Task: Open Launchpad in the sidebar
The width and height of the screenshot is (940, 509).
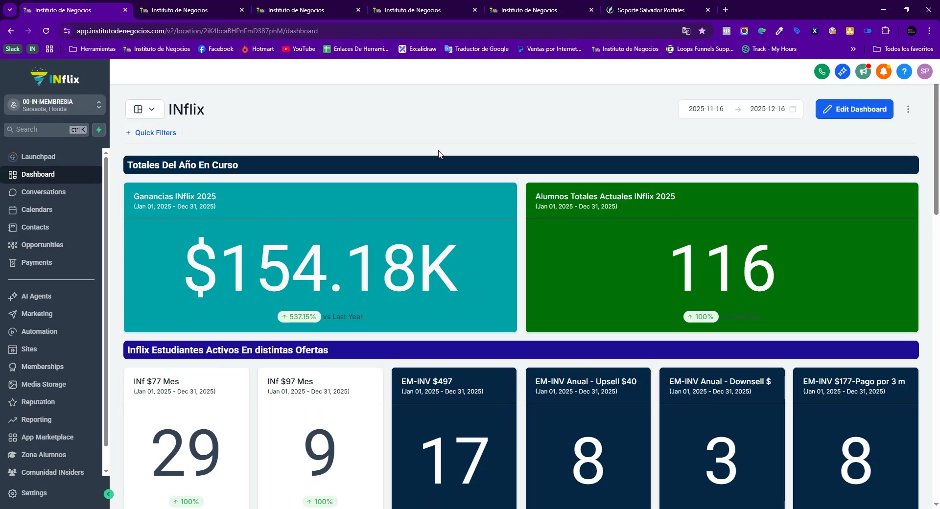Action: tap(51, 157)
